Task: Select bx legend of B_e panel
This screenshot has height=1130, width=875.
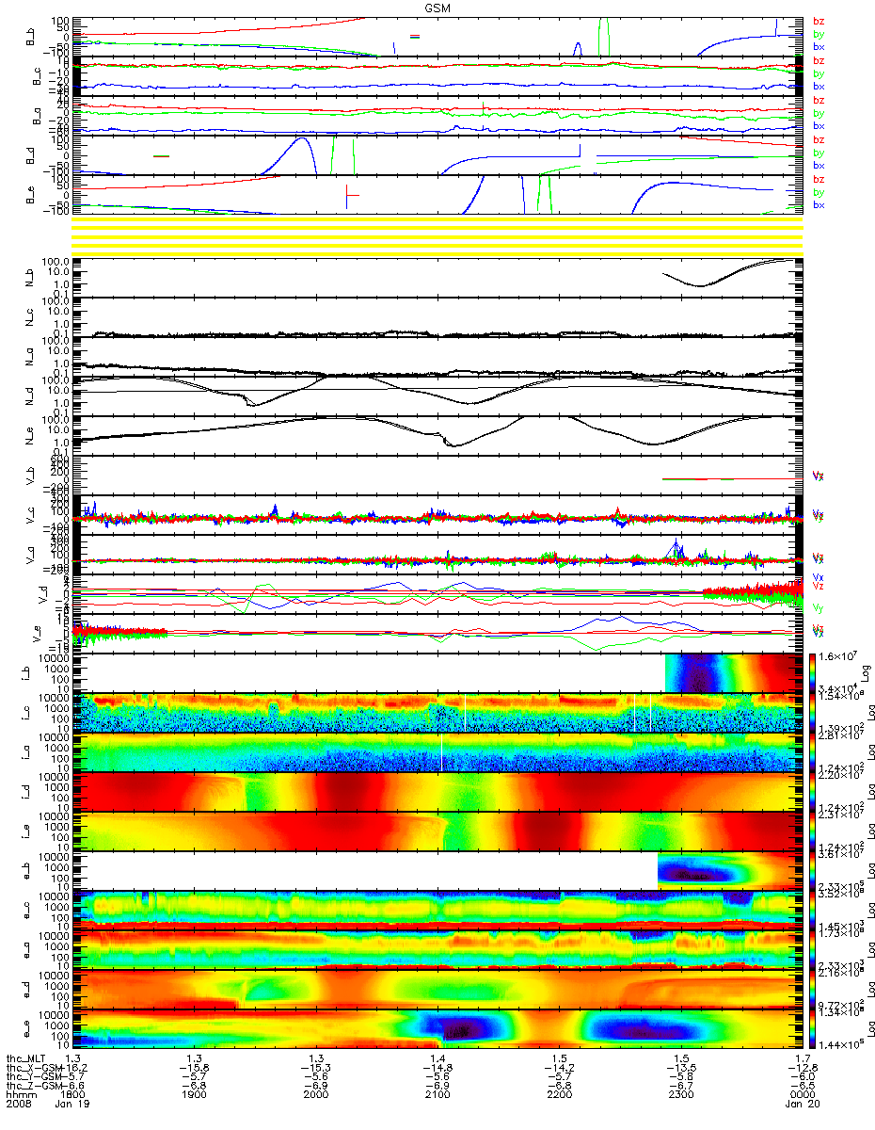Action: coord(819,205)
